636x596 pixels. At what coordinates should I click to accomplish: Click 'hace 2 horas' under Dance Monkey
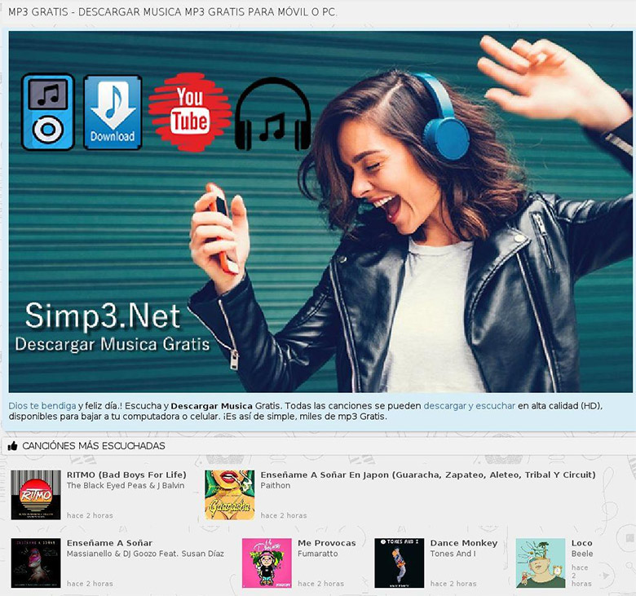[x=453, y=584]
